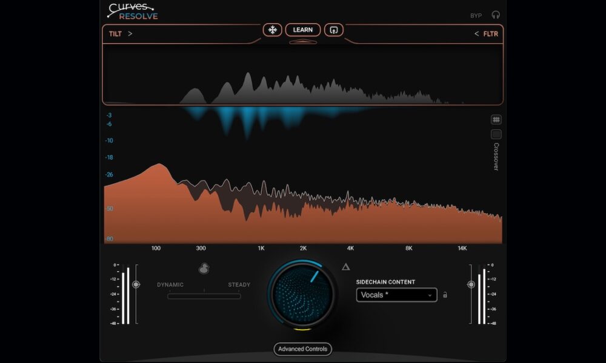Open the Vocals sidechain content dropdown
This screenshot has width=606, height=363.
(430, 295)
